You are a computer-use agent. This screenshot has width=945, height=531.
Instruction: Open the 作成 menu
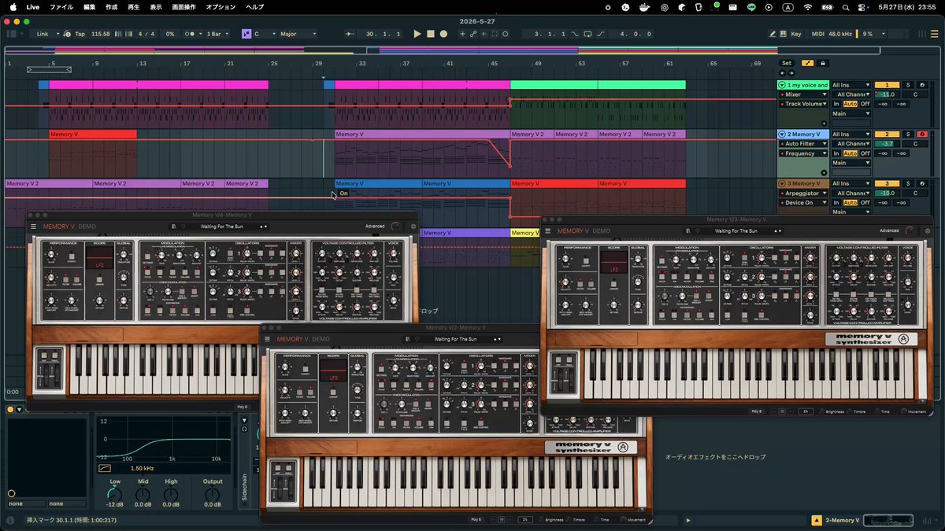point(112,7)
